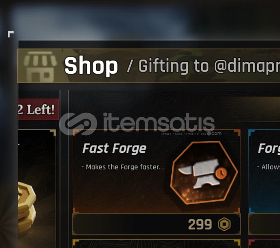Open the "Shop" header title
Image resolution: width=280 pixels, height=248 pixels.
pos(91,65)
